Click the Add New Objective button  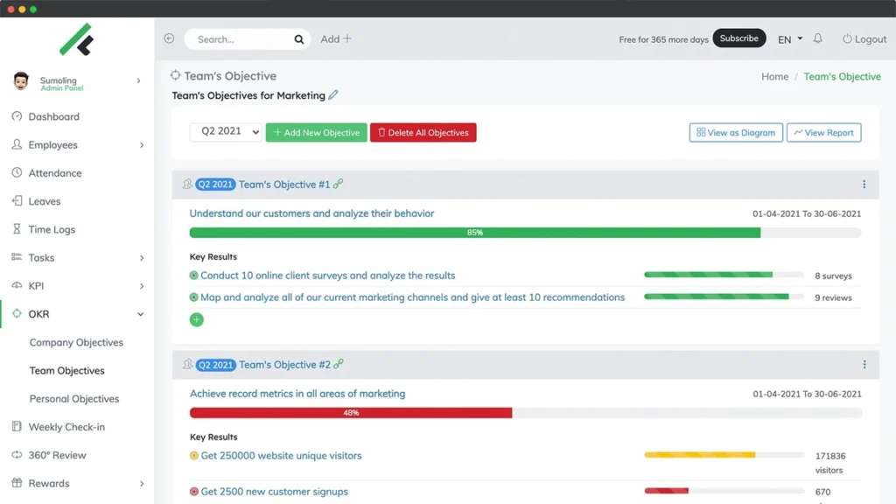tap(316, 132)
